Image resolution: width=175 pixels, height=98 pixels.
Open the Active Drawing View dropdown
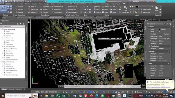tap(12, 27)
